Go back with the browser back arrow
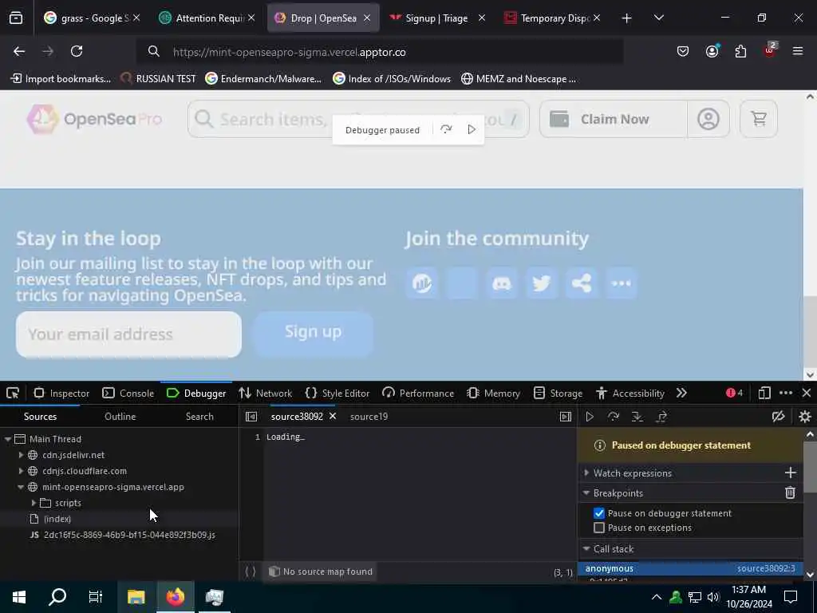The height and width of the screenshot is (613, 817). click(x=19, y=51)
